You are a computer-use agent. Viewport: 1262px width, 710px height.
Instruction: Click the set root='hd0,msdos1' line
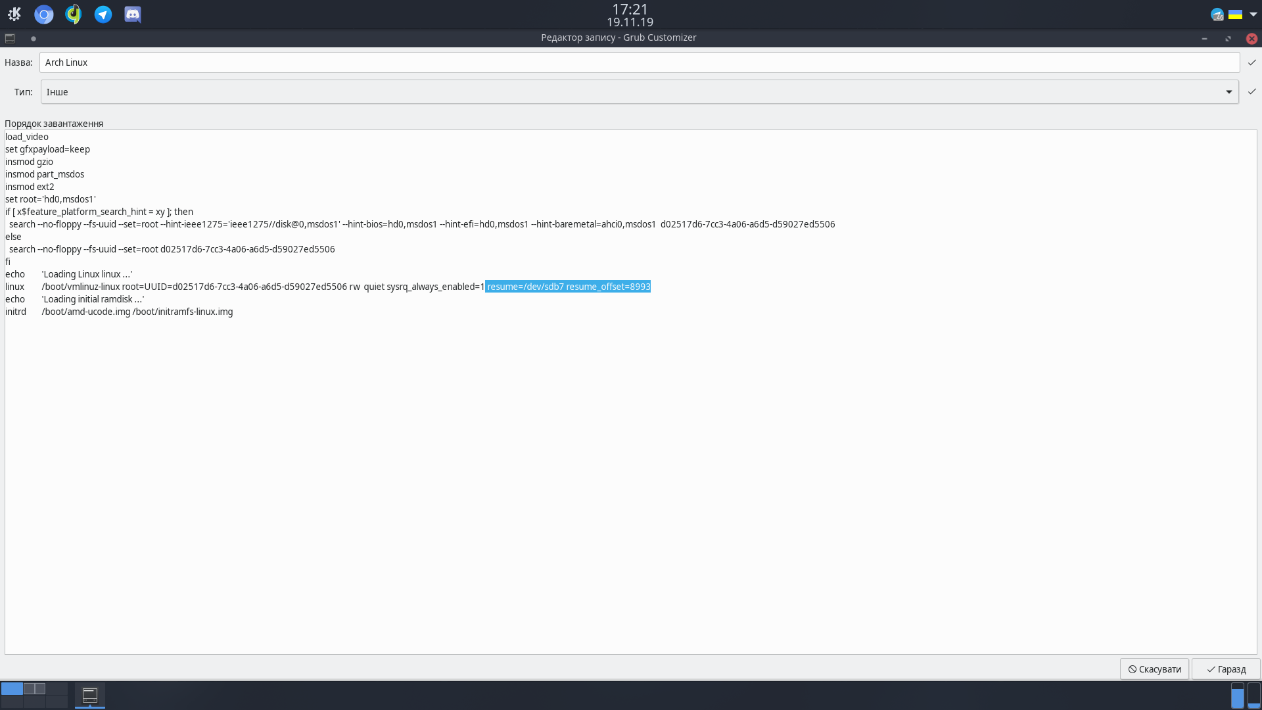(51, 199)
